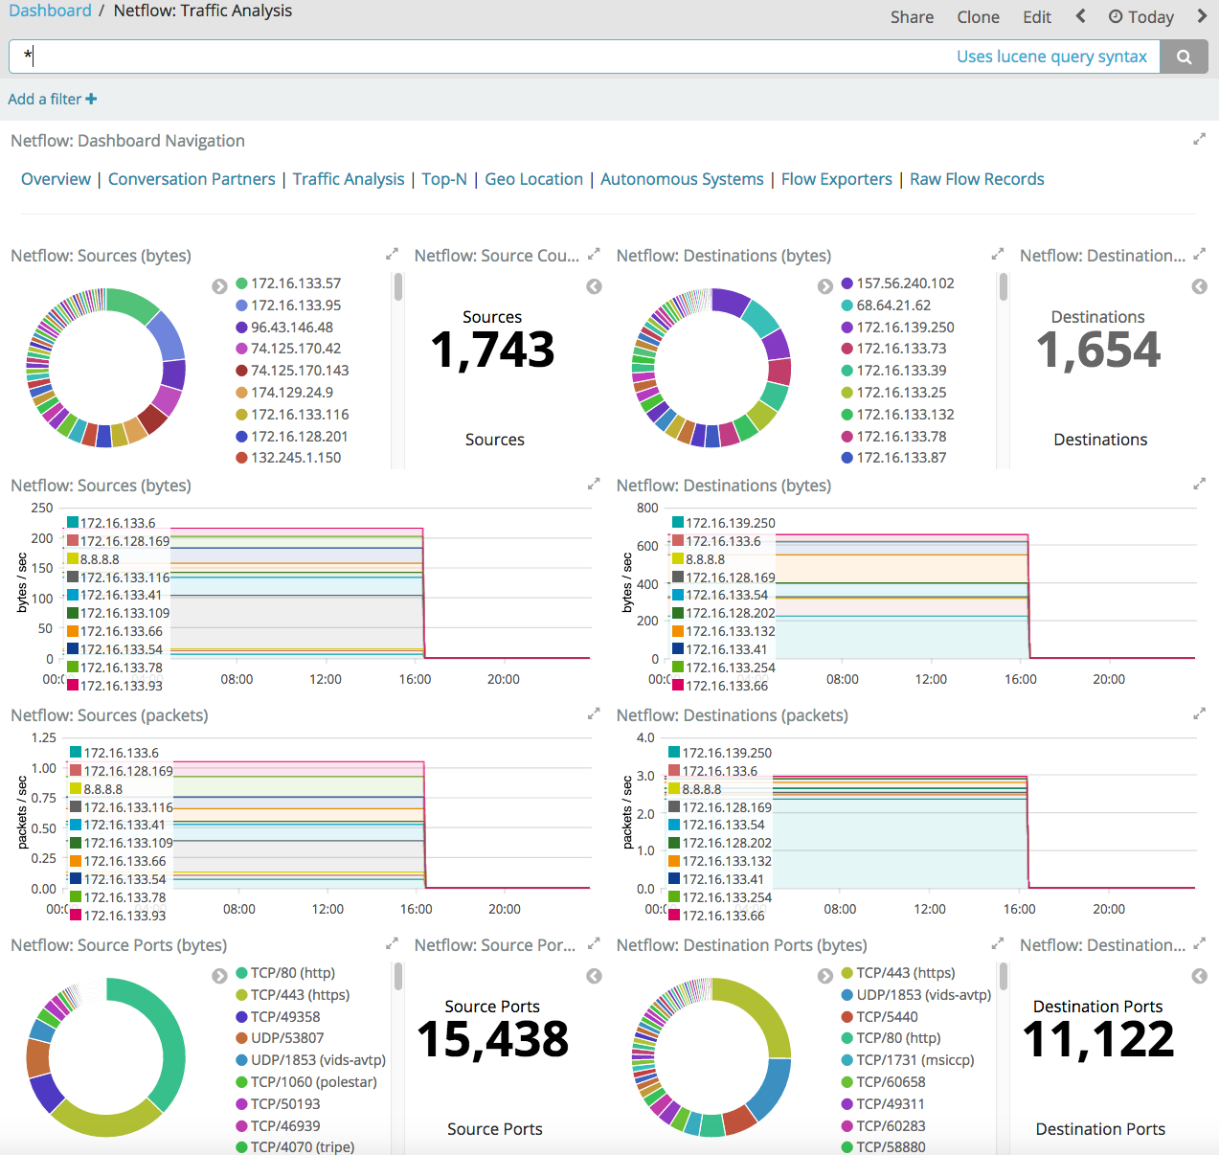The height and width of the screenshot is (1155, 1219).
Task: Expand Netflow: Sources (bytes) donut panel fullscreen
Action: click(392, 254)
